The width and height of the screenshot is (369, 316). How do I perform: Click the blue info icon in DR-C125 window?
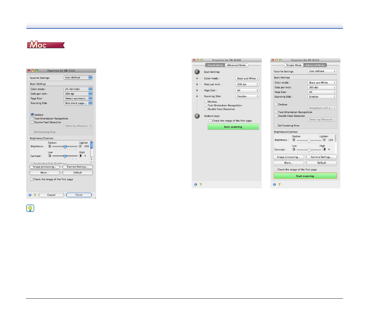coord(30,195)
